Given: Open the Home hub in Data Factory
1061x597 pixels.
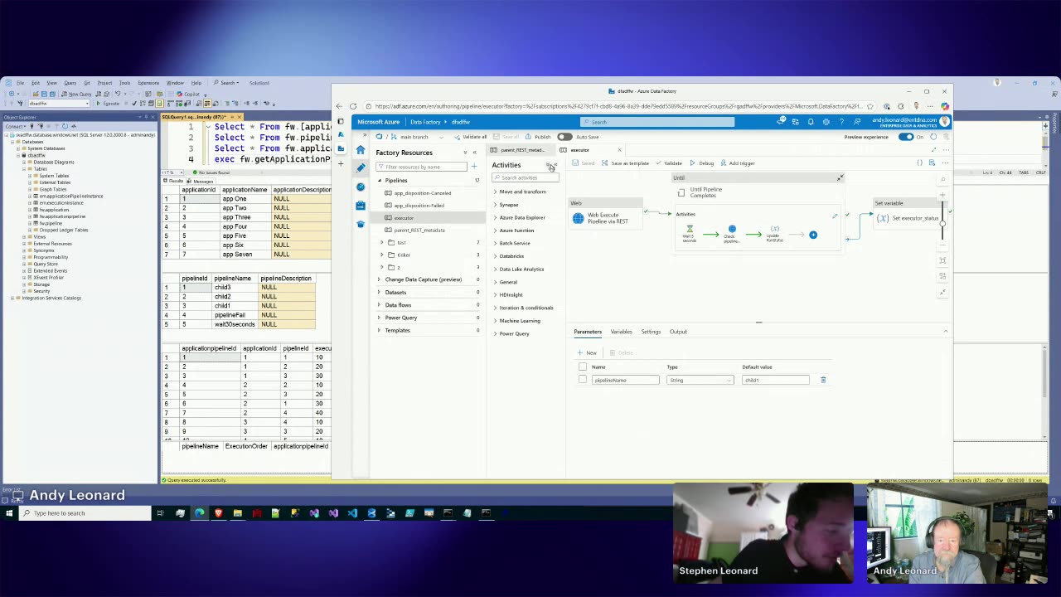Looking at the screenshot, I should click(x=361, y=150).
